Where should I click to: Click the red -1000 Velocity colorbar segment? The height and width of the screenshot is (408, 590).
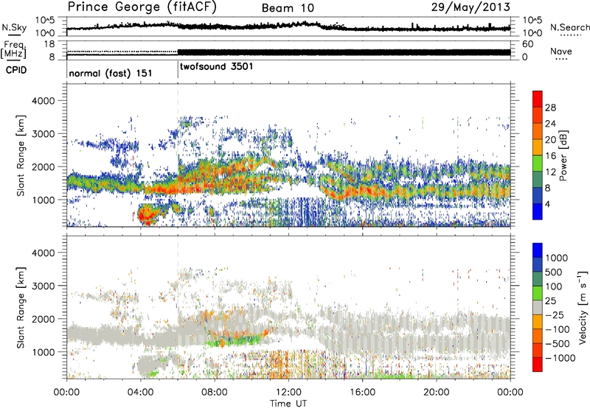[538, 365]
